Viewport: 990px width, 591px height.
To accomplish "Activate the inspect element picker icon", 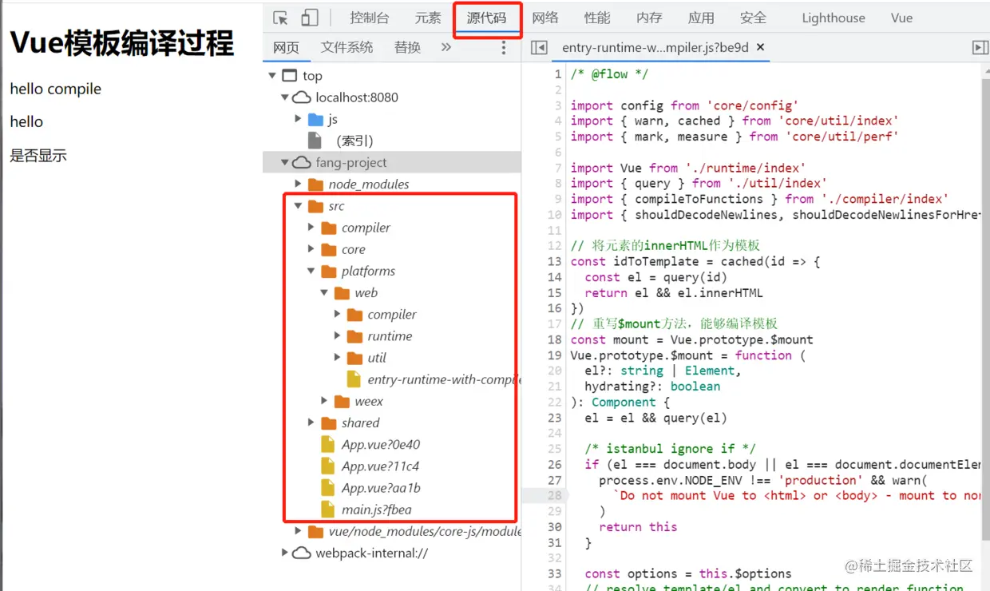I will coord(280,18).
